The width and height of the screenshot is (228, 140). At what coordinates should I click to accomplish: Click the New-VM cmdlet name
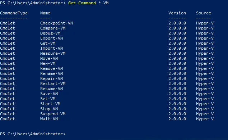48,63
